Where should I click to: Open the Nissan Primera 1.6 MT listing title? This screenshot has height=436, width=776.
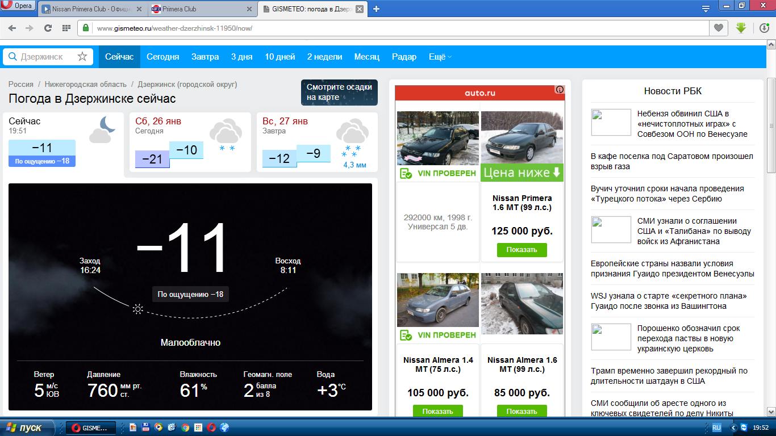(x=522, y=203)
